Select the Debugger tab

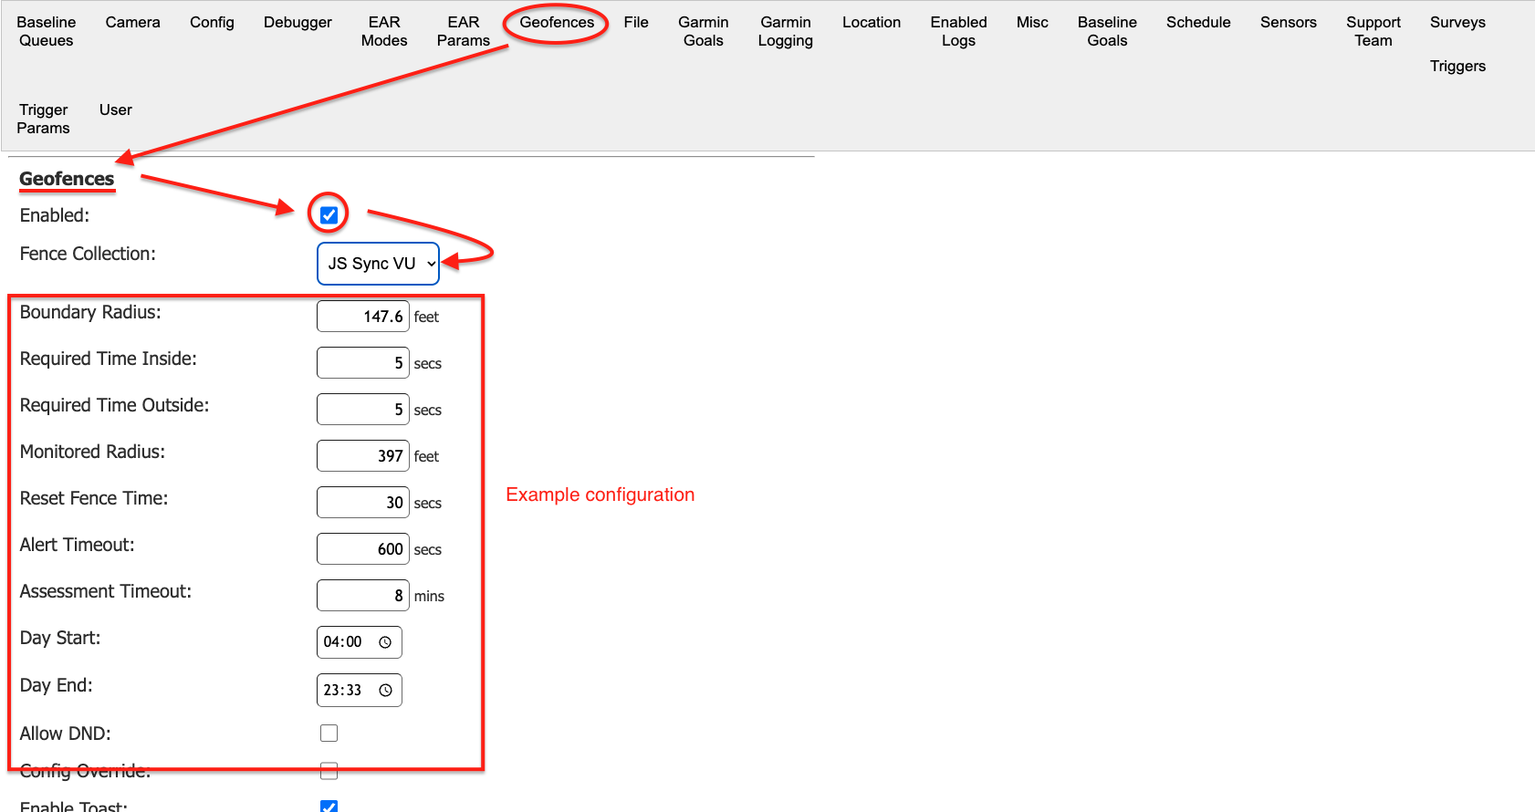tap(298, 22)
